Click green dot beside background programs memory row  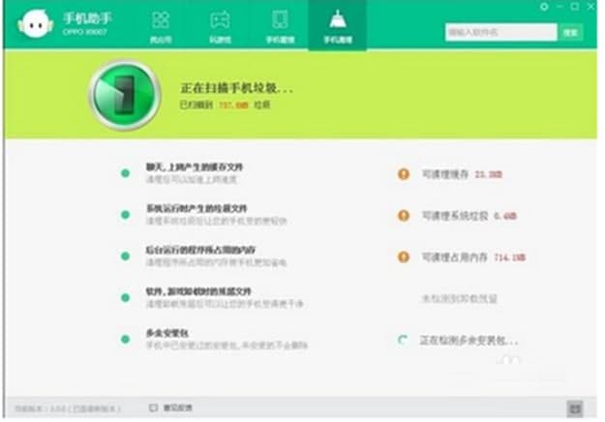pyautogui.click(x=125, y=256)
